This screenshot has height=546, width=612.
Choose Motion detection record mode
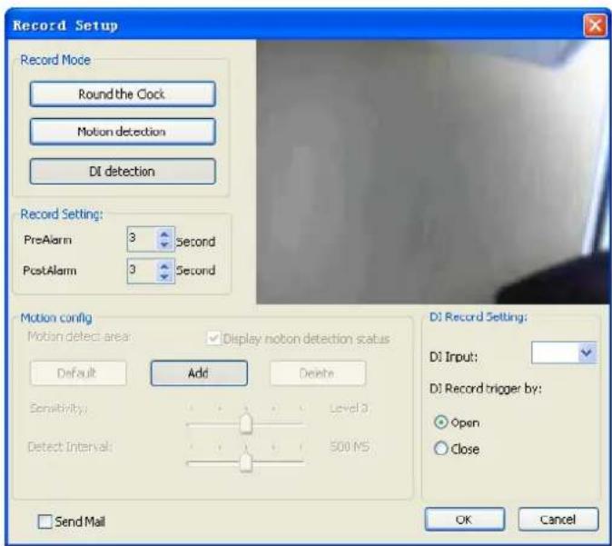click(123, 132)
